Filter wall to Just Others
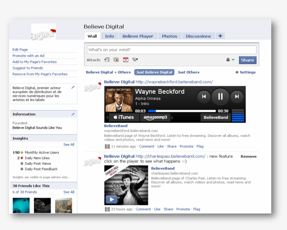The image size is (287, 230). [x=188, y=72]
